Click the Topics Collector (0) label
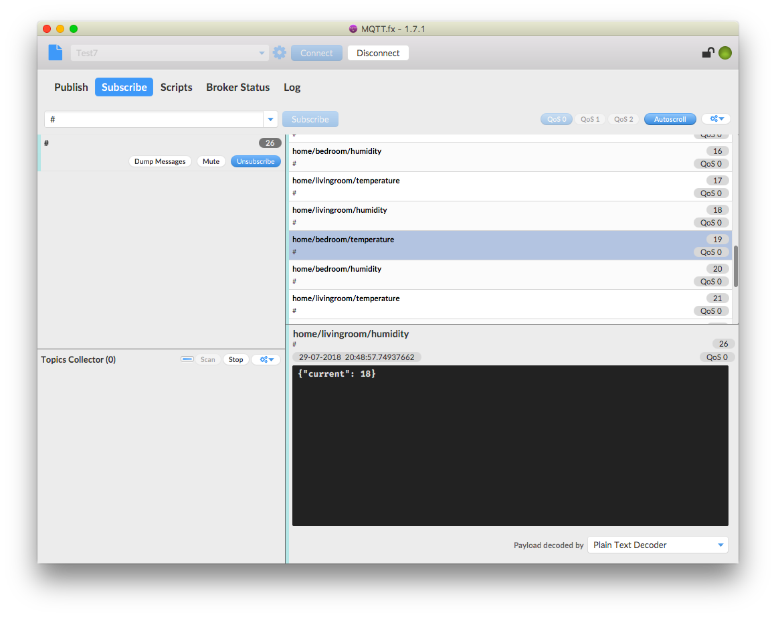This screenshot has width=776, height=617. [x=78, y=359]
